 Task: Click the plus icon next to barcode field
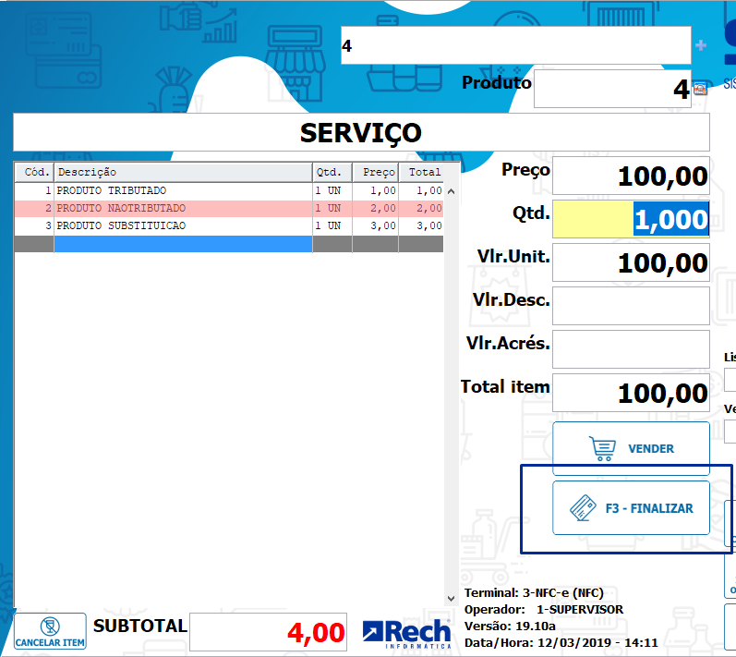701,45
